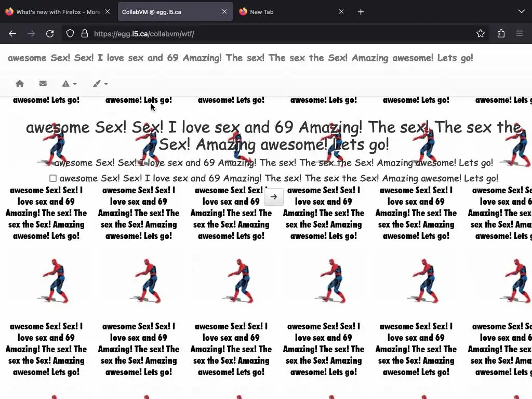Reload the current page
This screenshot has width=532, height=399.
(50, 34)
